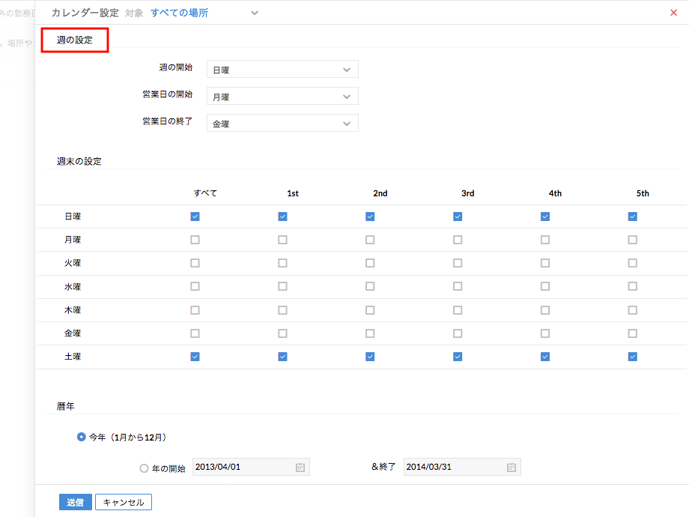Open calendar picker for year end date

(x=511, y=468)
